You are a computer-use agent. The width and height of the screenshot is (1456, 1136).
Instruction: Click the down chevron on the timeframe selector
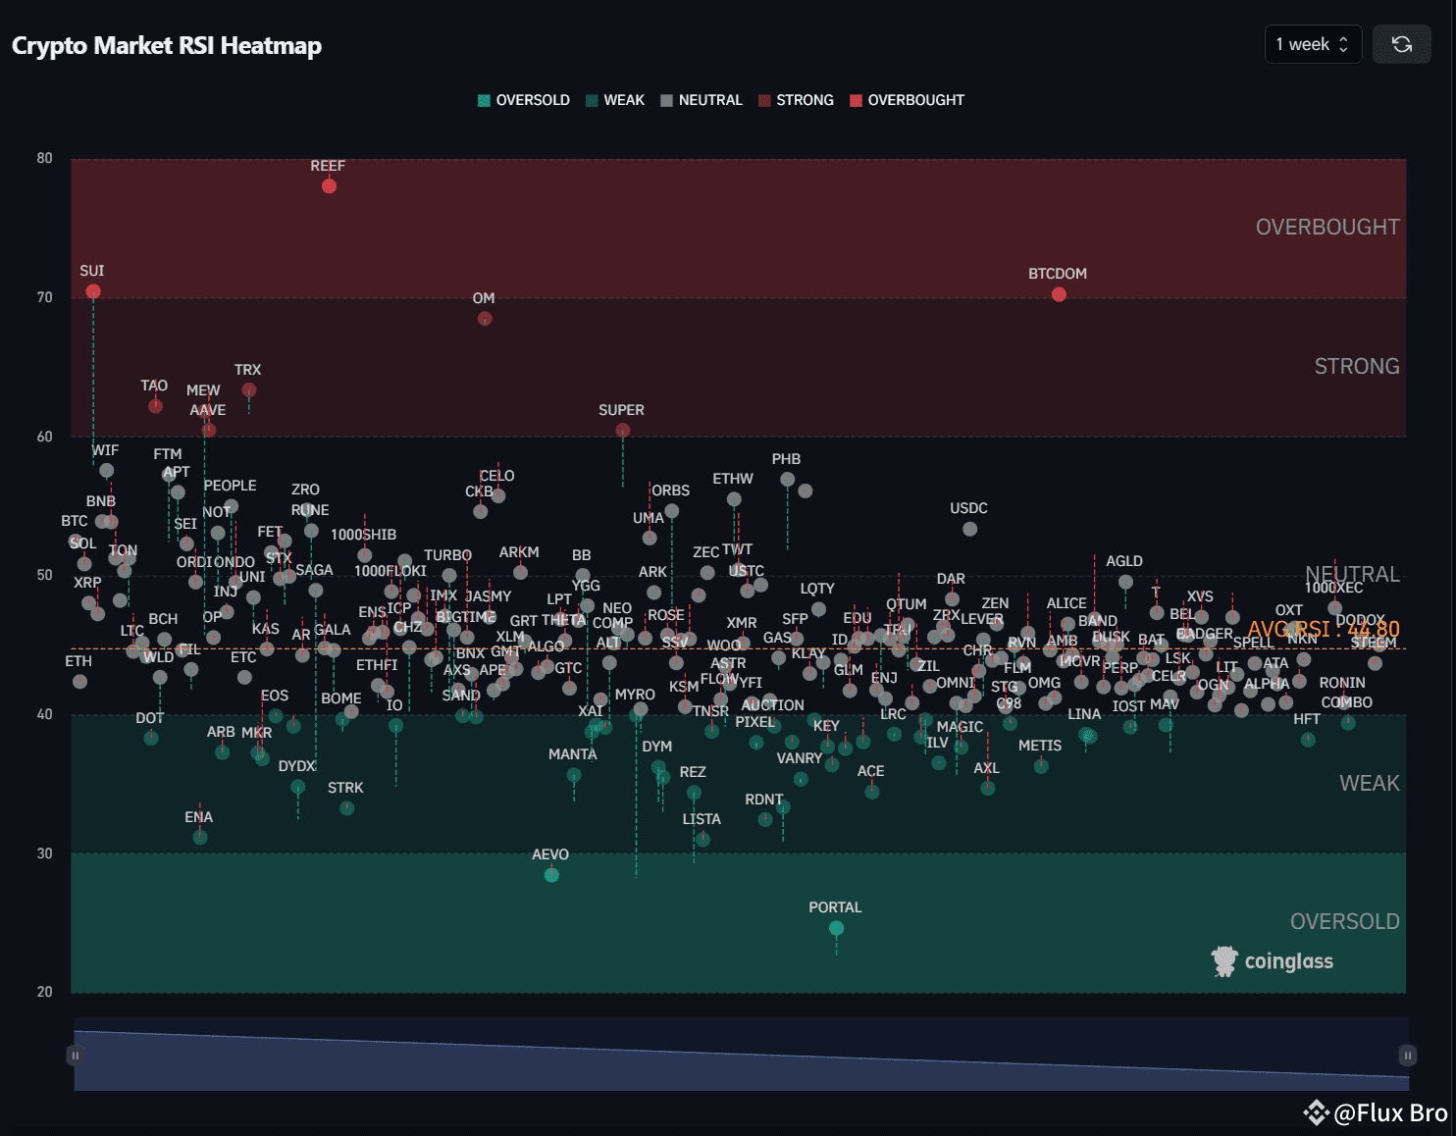[x=1343, y=49]
